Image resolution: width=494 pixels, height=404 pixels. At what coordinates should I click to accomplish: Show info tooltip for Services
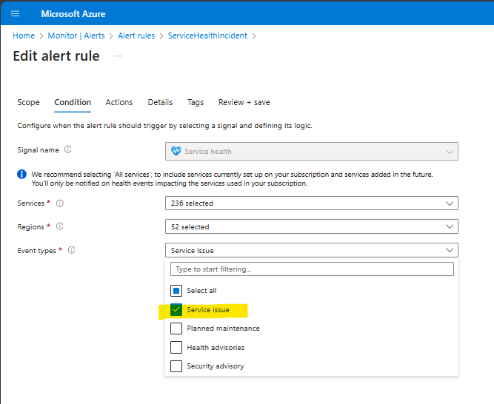pos(60,203)
